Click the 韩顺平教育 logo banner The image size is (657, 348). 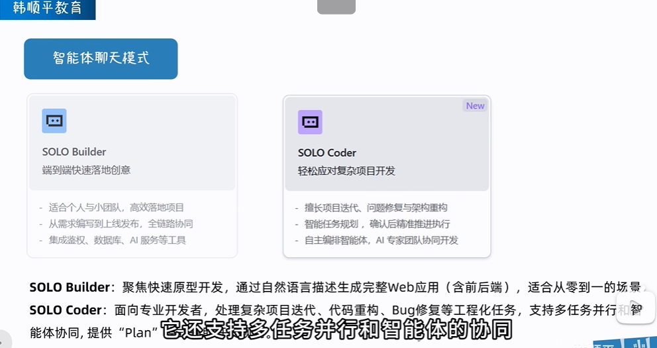[47, 9]
